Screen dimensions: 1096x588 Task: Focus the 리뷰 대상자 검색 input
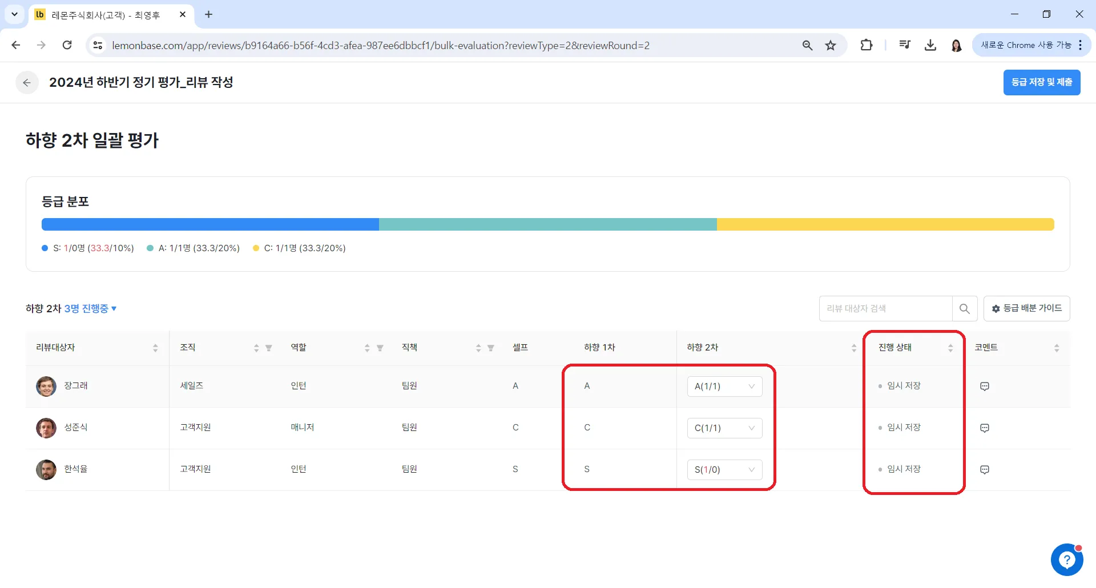pos(886,309)
